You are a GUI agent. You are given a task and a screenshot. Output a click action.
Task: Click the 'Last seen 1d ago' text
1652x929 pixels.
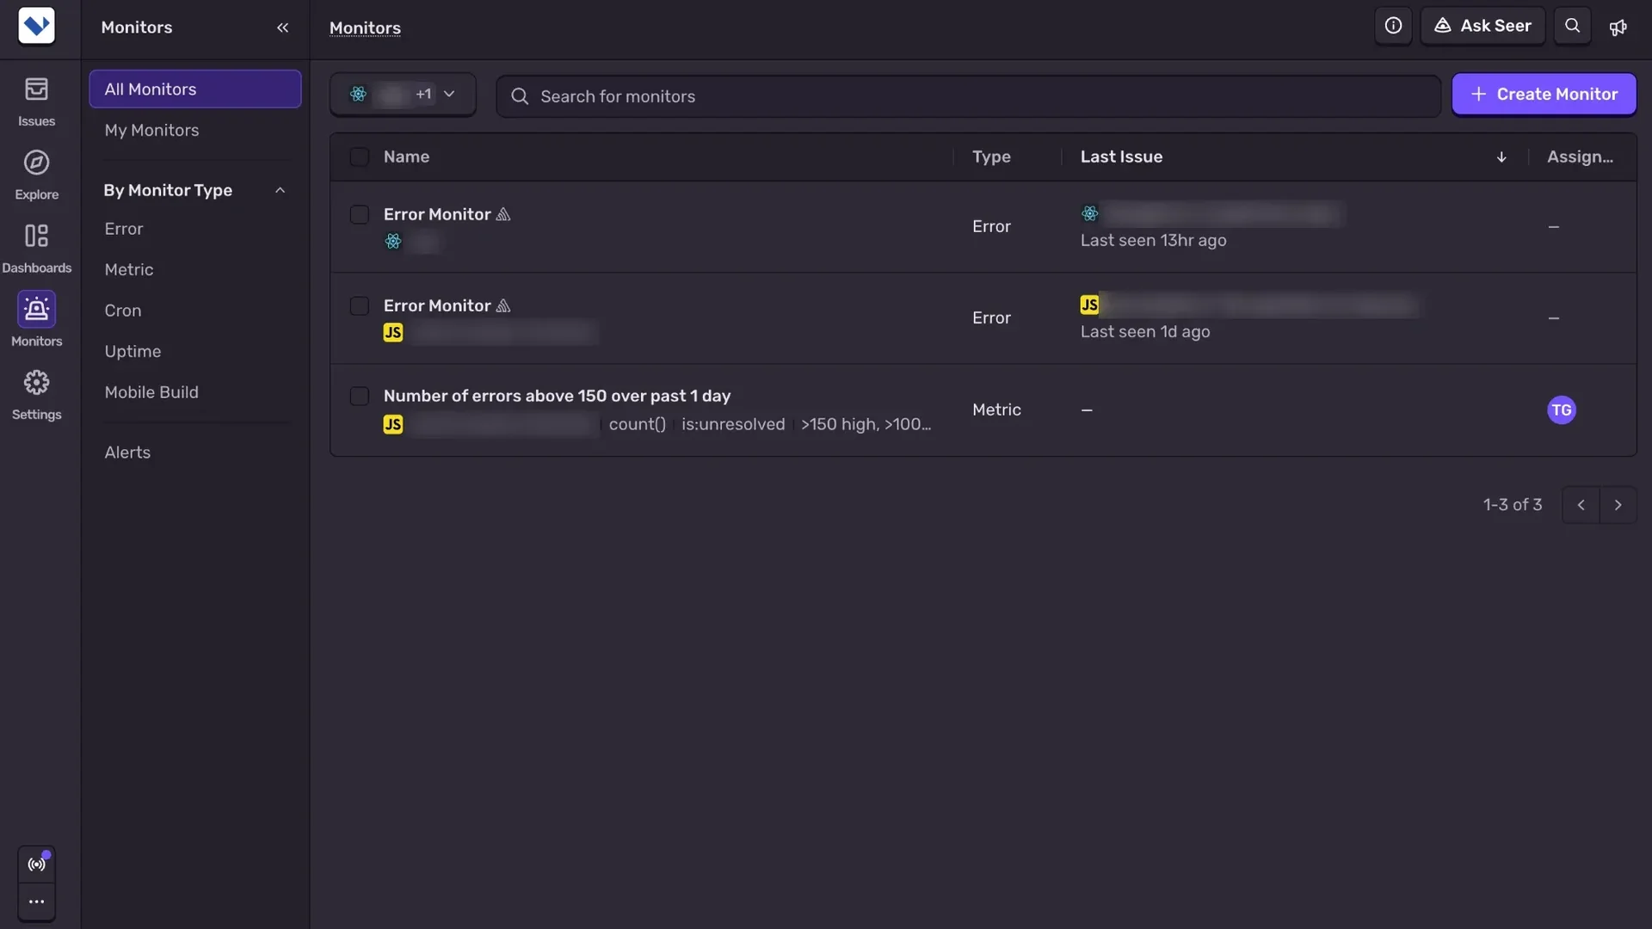pyautogui.click(x=1145, y=332)
